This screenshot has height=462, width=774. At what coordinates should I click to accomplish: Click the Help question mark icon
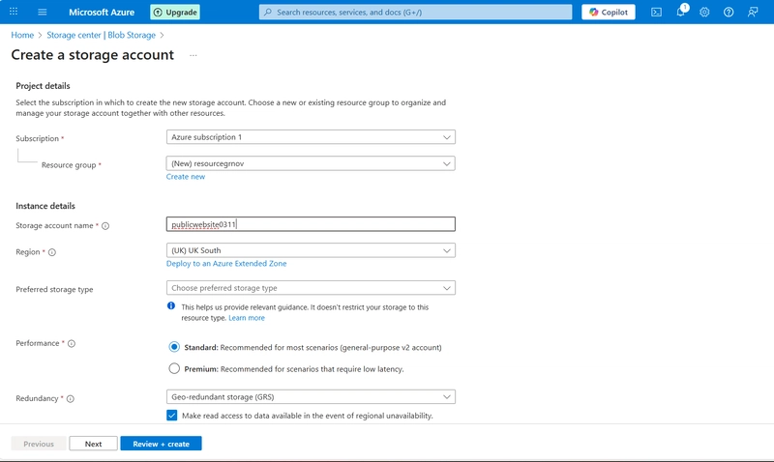tap(729, 13)
